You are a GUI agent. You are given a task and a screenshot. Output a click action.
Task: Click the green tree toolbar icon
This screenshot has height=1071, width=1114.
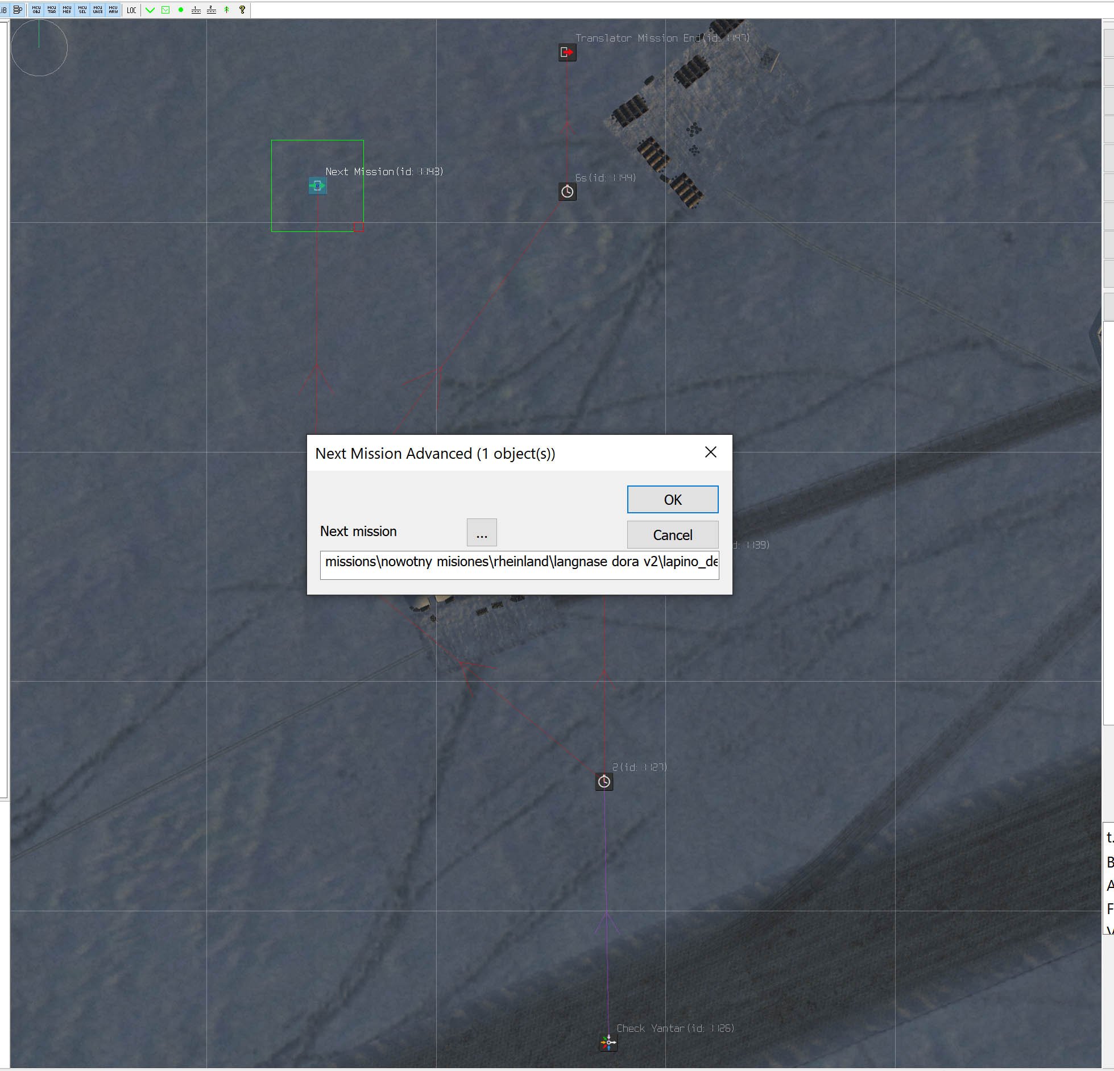(x=227, y=10)
